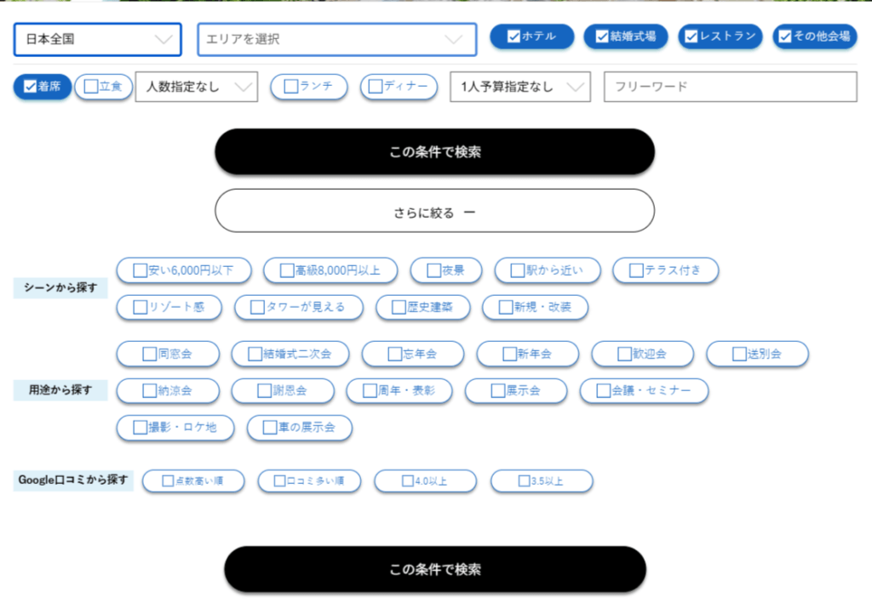
Task: Tick the 駅から近い scene filter
Action: pos(548,270)
